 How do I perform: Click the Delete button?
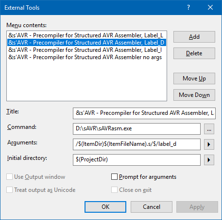click(194, 53)
